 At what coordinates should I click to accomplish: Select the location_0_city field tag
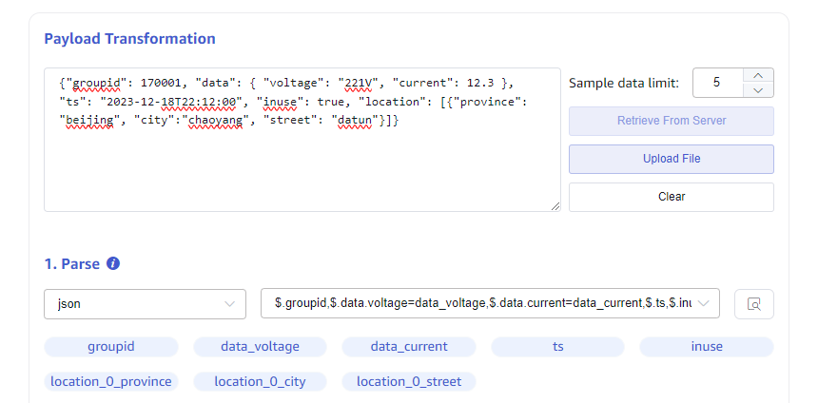260,381
